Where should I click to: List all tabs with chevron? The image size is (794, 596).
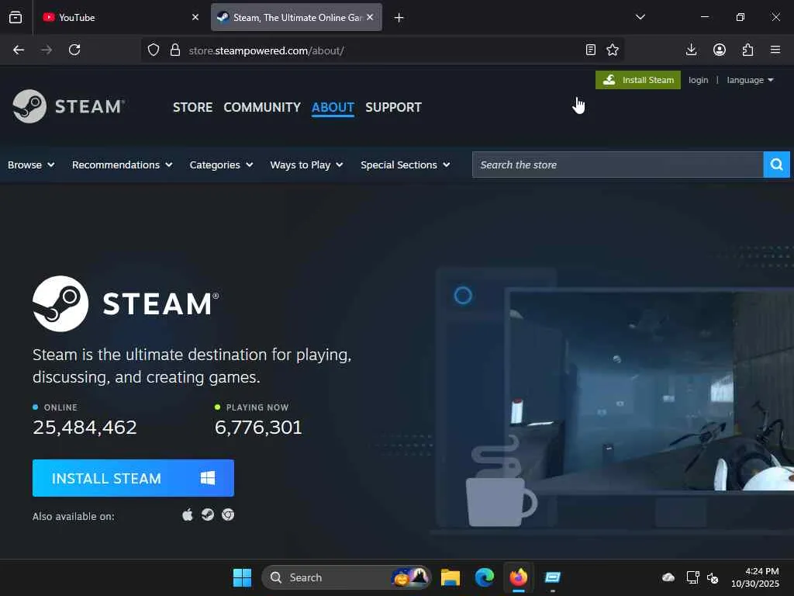tap(640, 17)
